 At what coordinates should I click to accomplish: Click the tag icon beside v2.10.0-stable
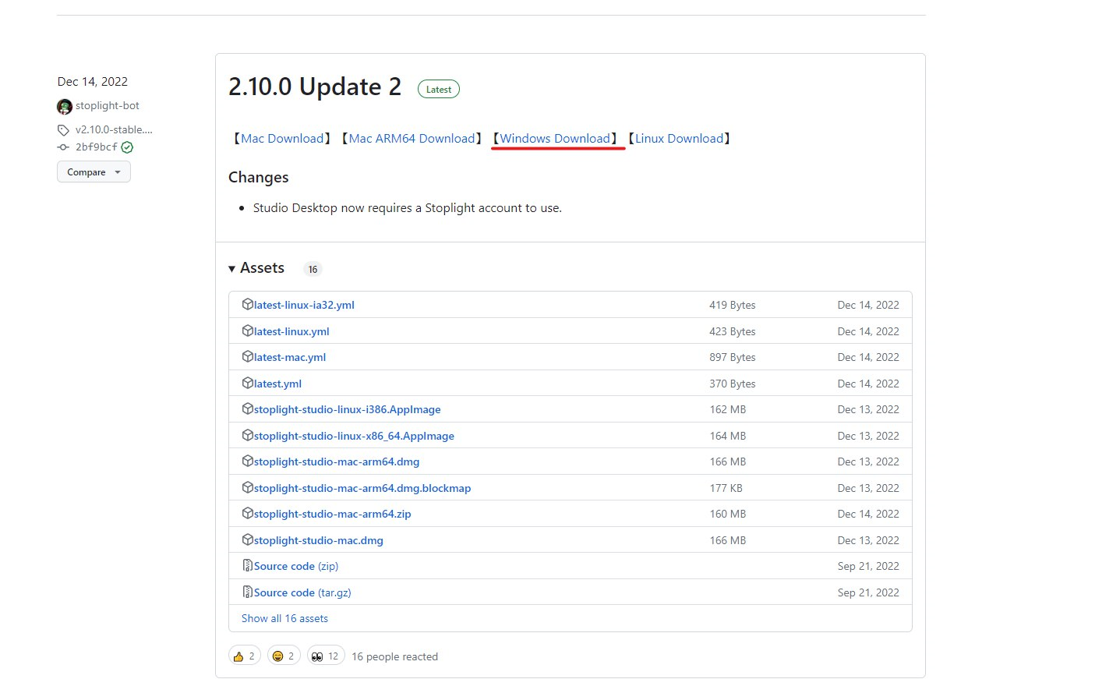[63, 130]
